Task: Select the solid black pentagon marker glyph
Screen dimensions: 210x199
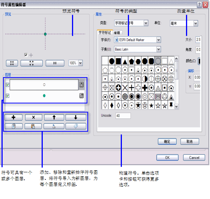Action: click(131, 61)
